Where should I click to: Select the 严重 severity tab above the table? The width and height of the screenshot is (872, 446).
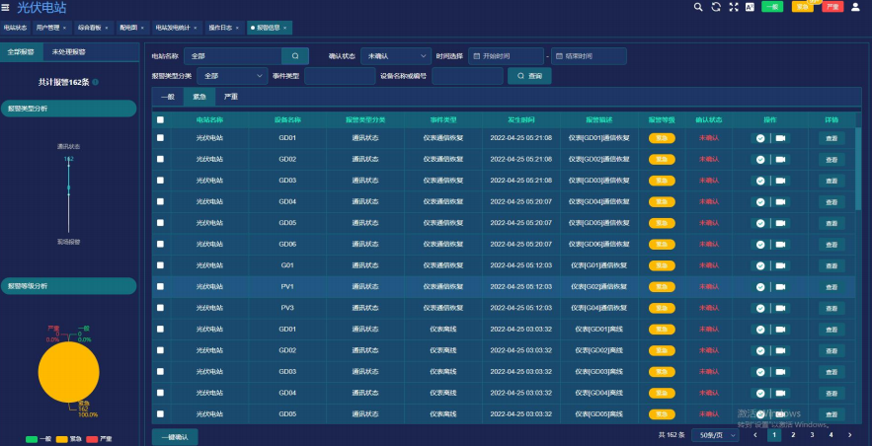[231, 97]
